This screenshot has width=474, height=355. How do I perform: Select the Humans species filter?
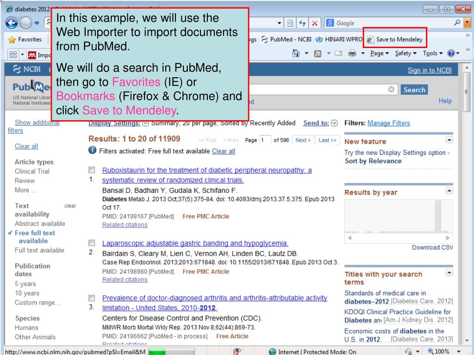(26, 328)
